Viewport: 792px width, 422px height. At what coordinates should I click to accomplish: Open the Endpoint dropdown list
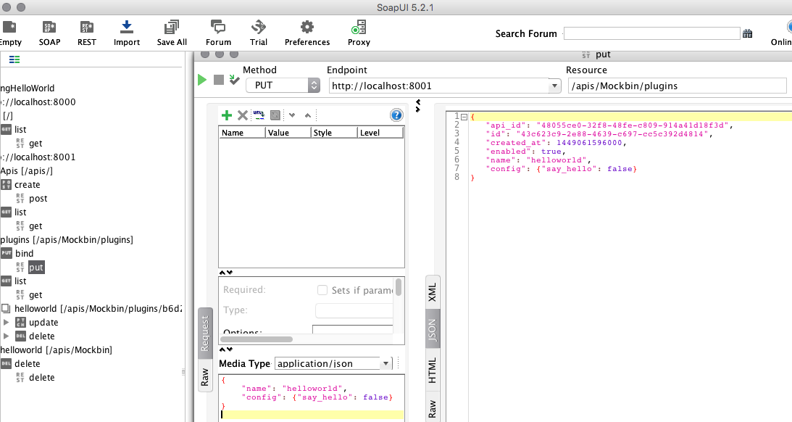coord(554,84)
